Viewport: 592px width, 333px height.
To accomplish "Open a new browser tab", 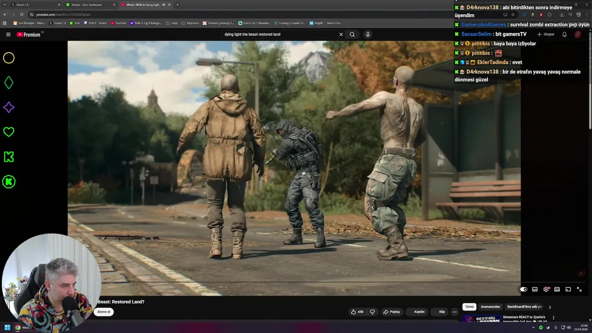I will [x=178, y=5].
